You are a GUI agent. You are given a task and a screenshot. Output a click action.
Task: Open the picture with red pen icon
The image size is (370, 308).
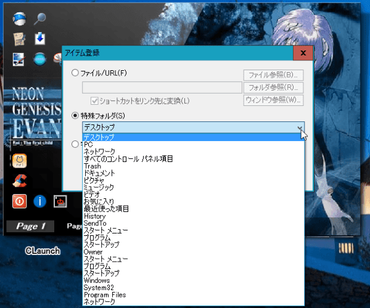18,59
